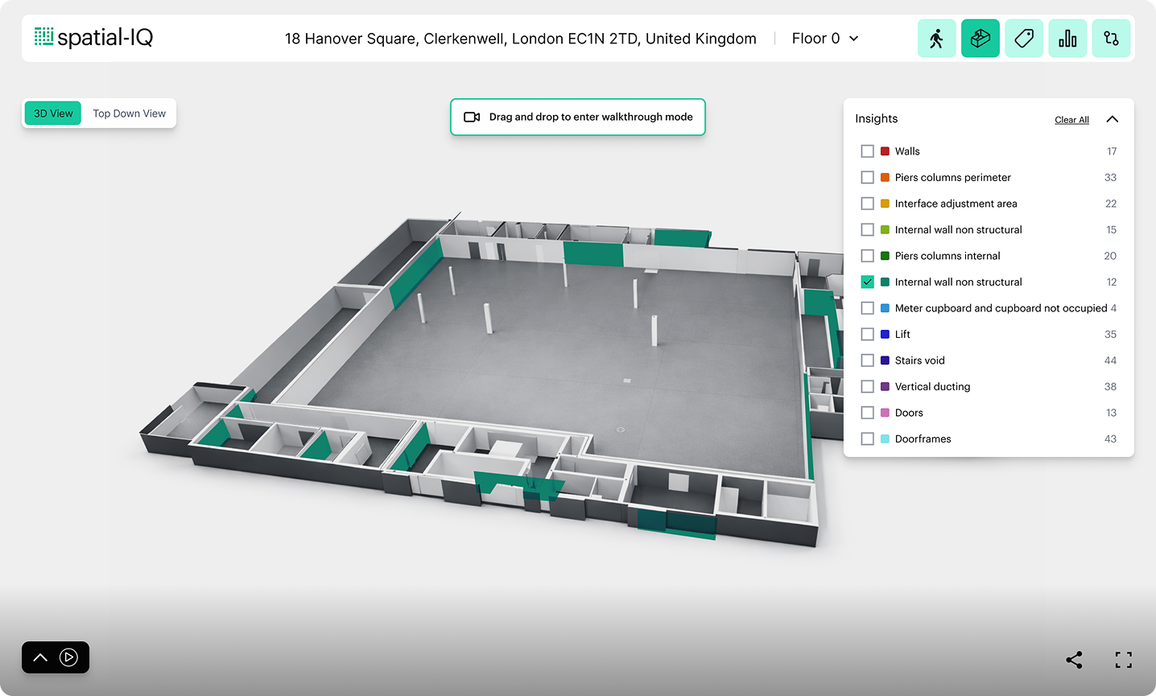The width and height of the screenshot is (1156, 696).
Task: Check the Stairs void checkbox
Action: point(867,360)
